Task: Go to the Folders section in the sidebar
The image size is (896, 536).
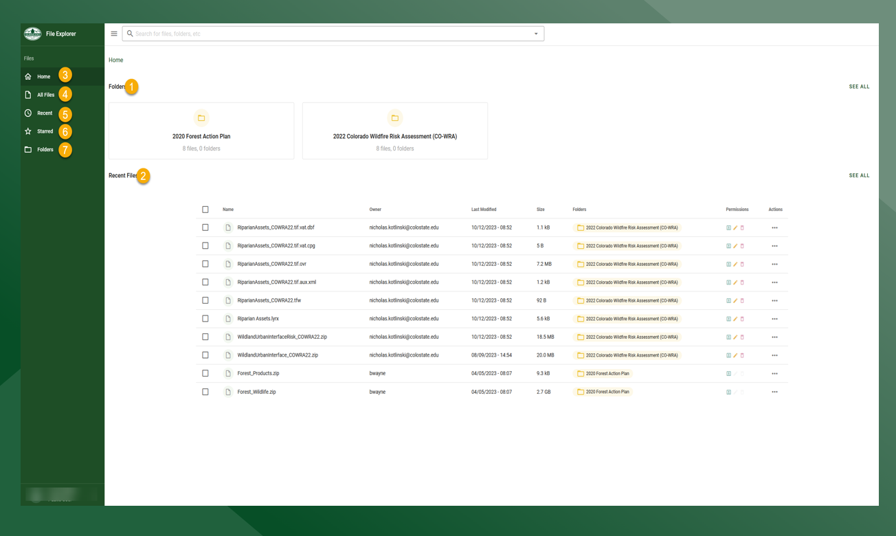Action: (28, 149)
